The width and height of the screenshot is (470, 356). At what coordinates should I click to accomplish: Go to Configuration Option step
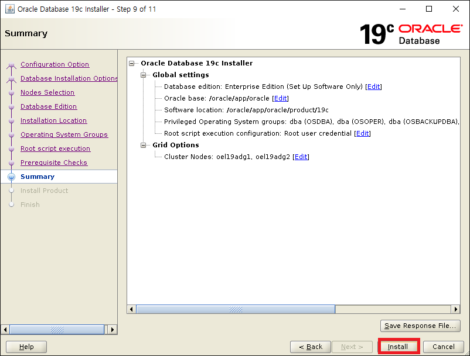click(55, 64)
